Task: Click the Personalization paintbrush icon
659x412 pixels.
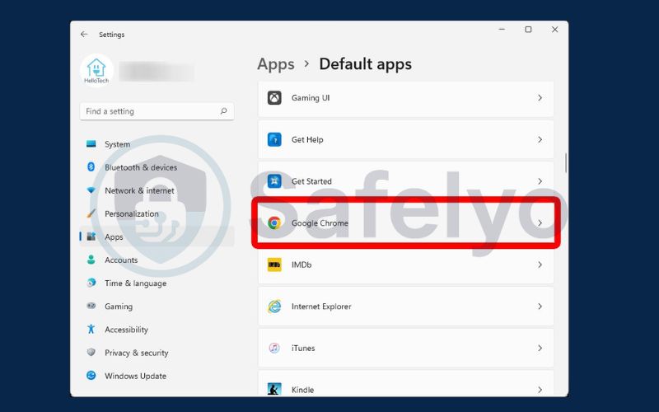Action: tap(91, 213)
